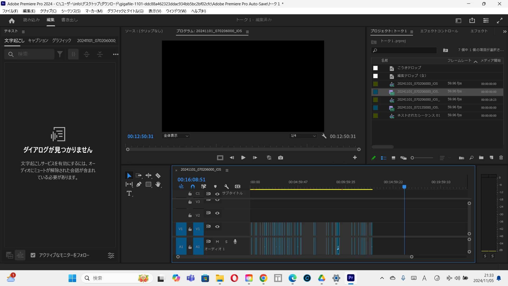Click the Export Frame camera icon
This screenshot has height=286, width=508.
281,158
